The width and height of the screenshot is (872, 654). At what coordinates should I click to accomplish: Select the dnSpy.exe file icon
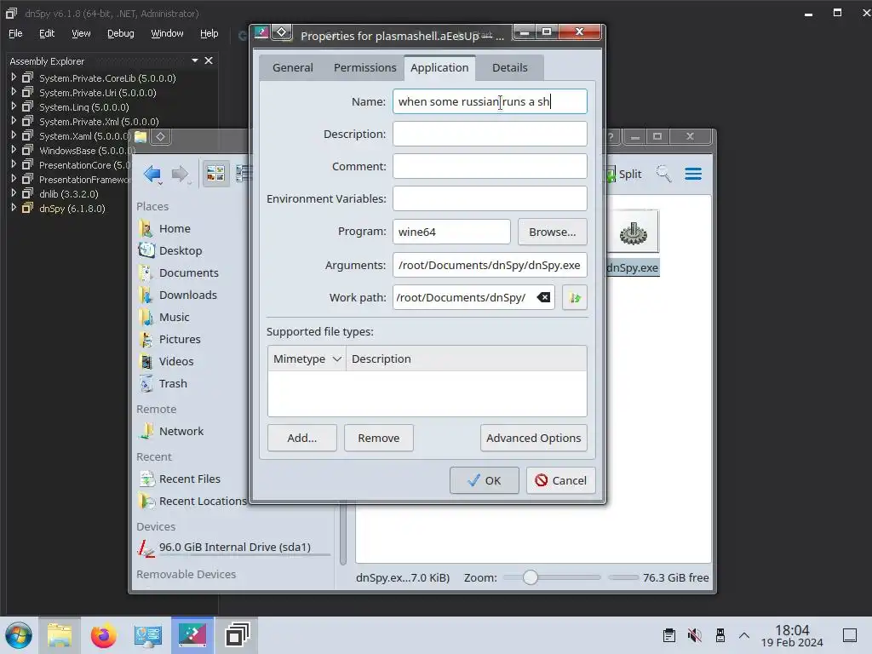pyautogui.click(x=634, y=233)
